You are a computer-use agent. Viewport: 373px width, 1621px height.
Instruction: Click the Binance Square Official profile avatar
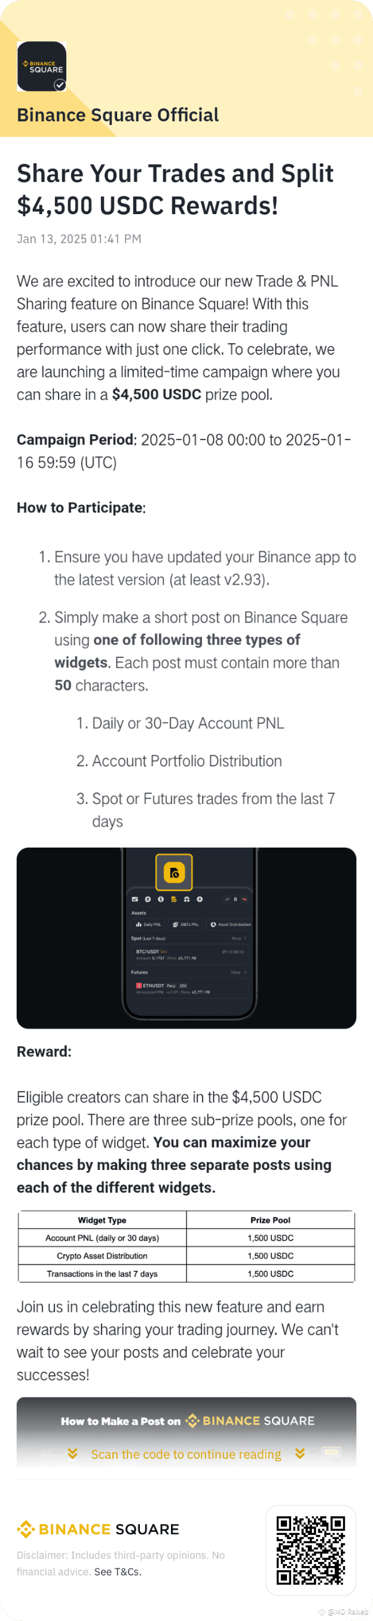(x=41, y=66)
